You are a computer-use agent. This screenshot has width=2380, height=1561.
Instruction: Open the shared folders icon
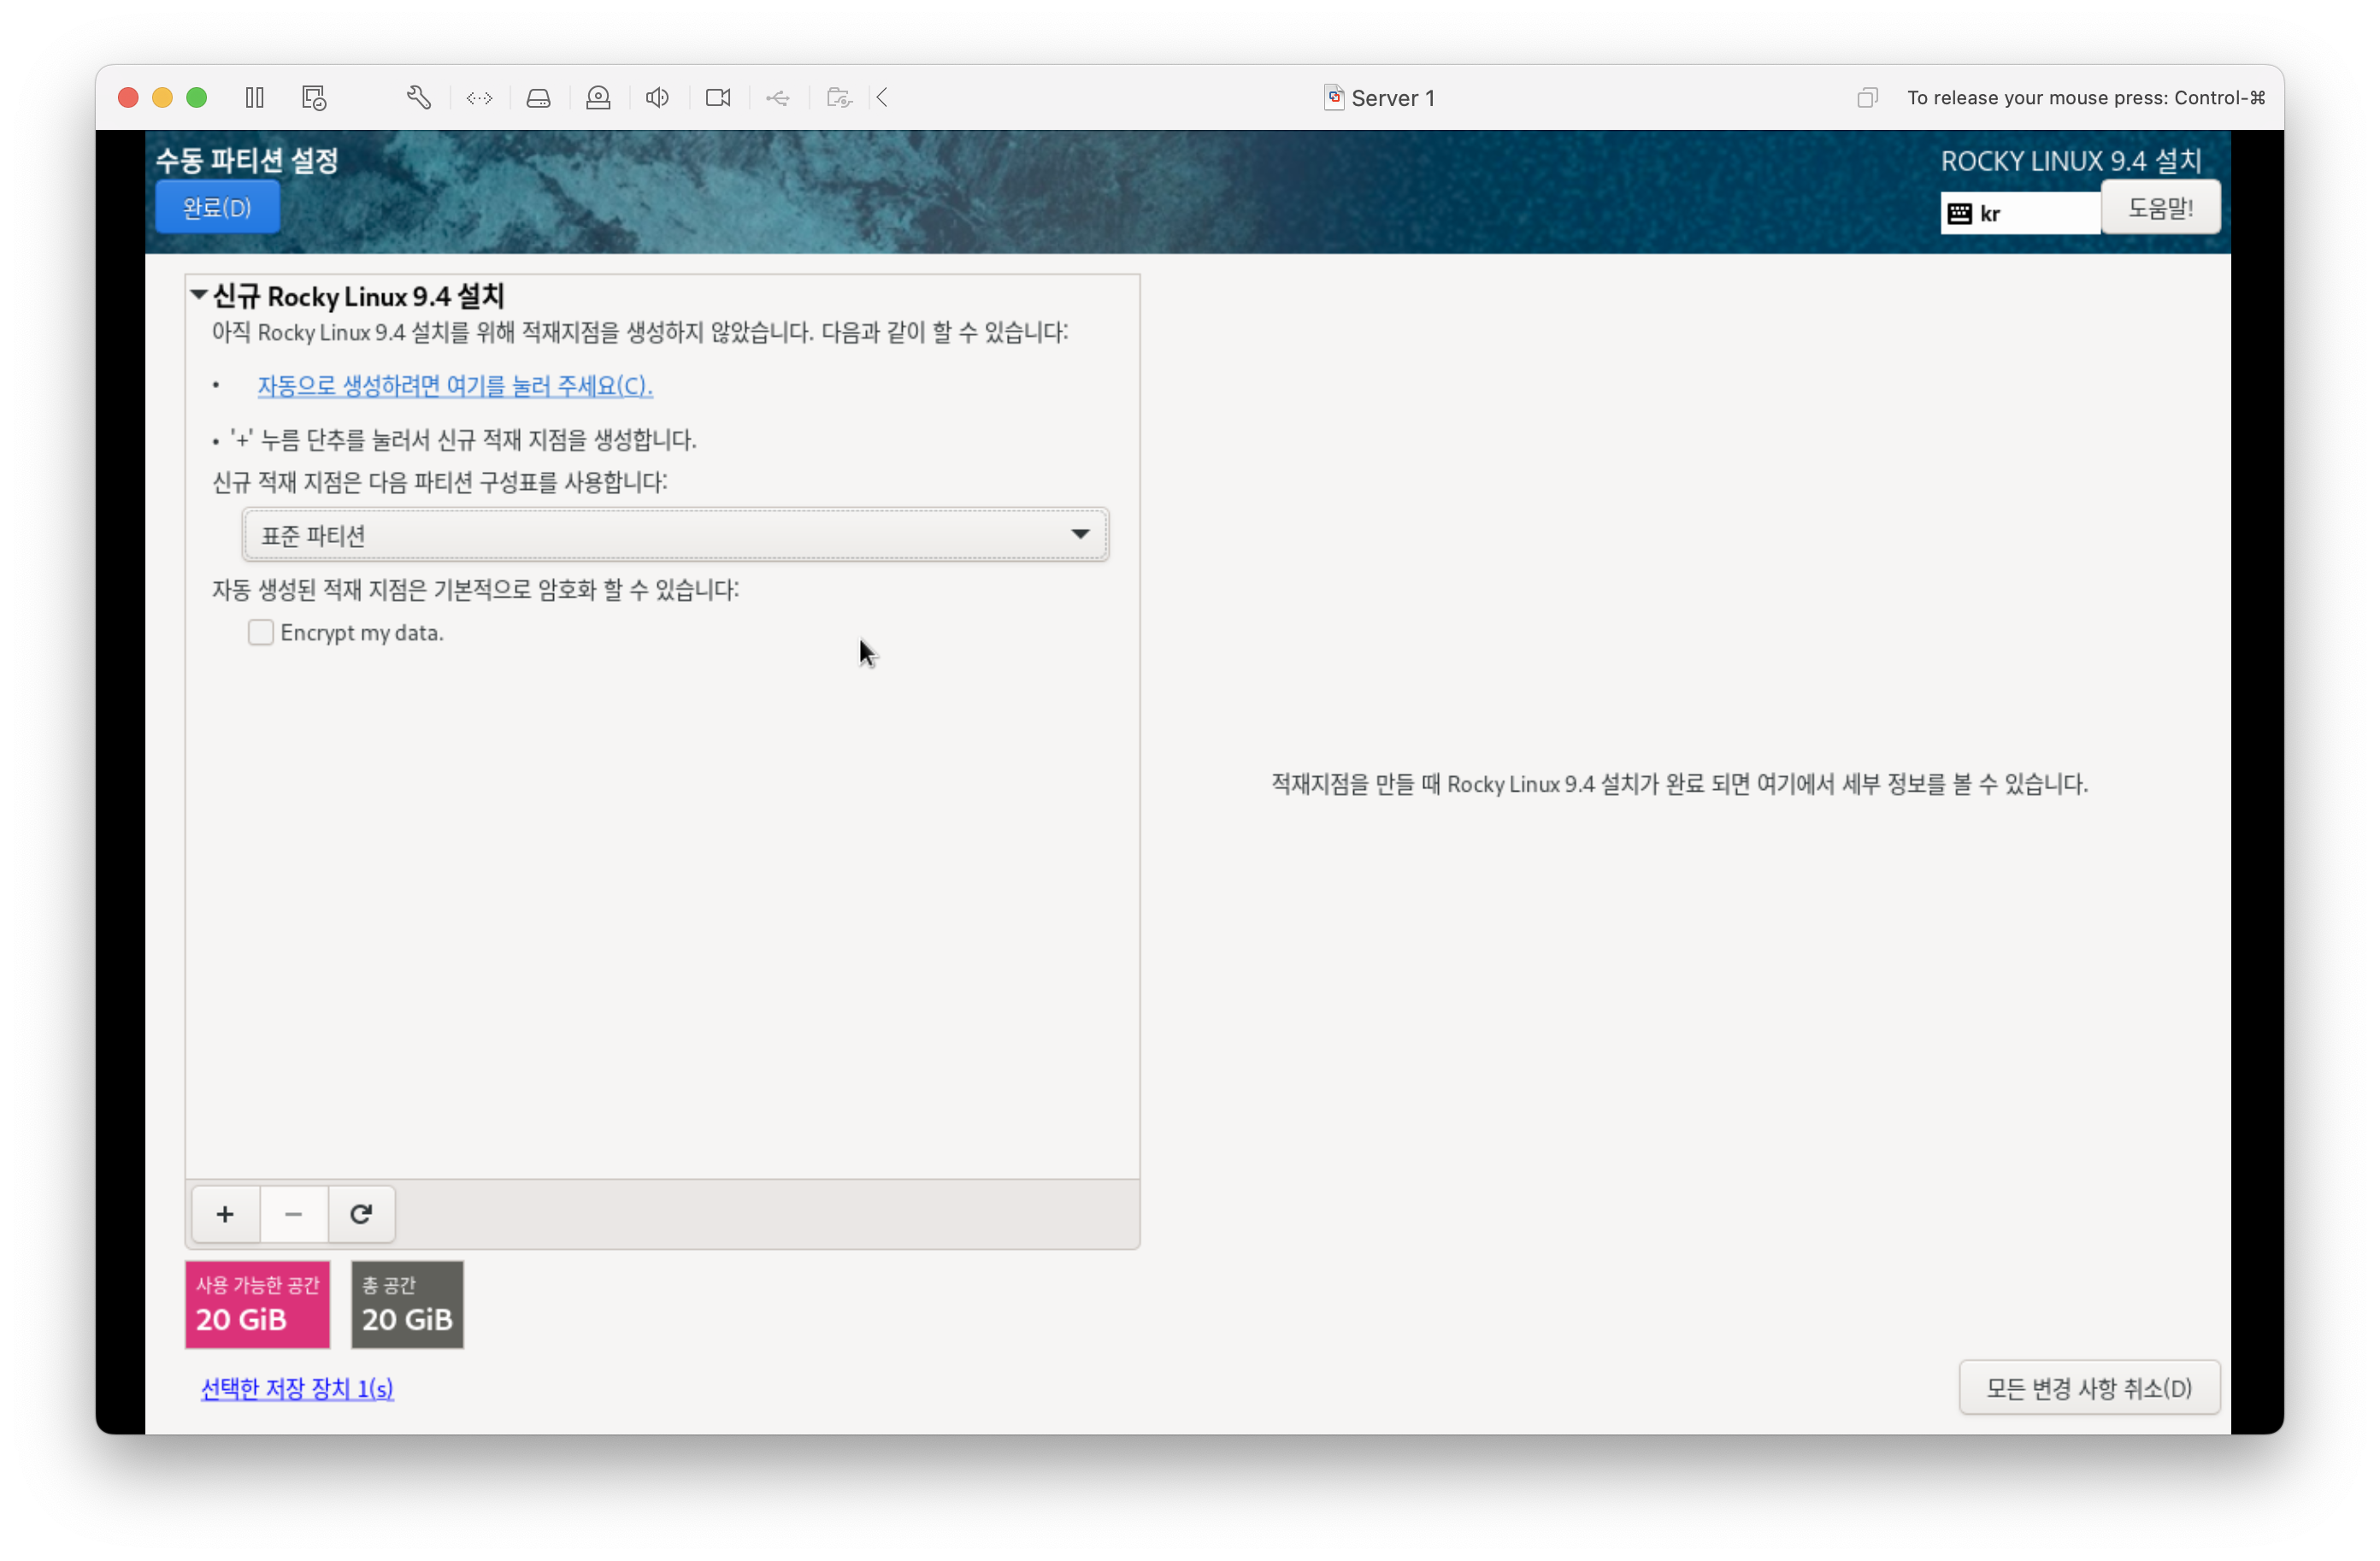[839, 97]
